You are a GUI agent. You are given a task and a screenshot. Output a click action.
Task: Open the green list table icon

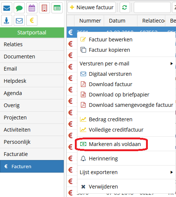tap(57, 8)
